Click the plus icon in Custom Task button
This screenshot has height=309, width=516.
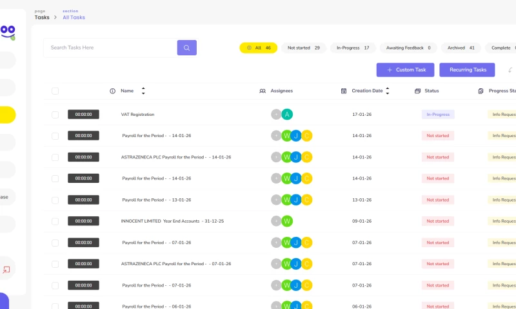(x=390, y=70)
